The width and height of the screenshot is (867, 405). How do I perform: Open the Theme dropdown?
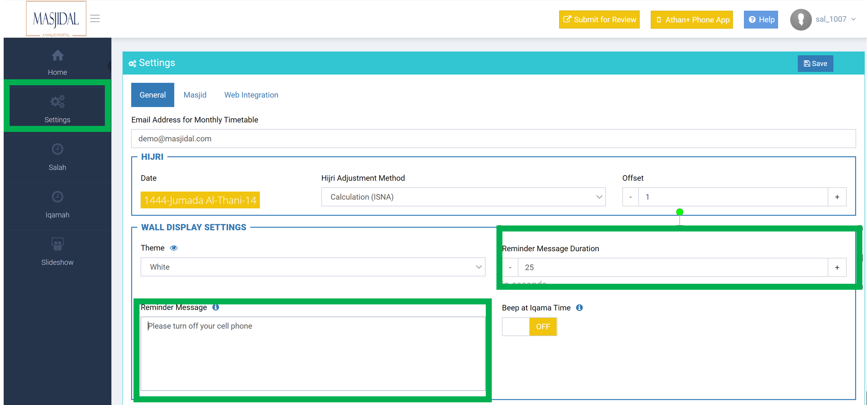313,267
